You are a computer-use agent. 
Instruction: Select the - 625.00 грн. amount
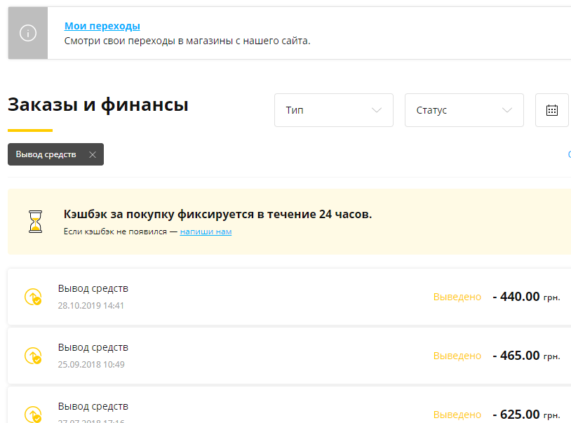pyautogui.click(x=526, y=414)
